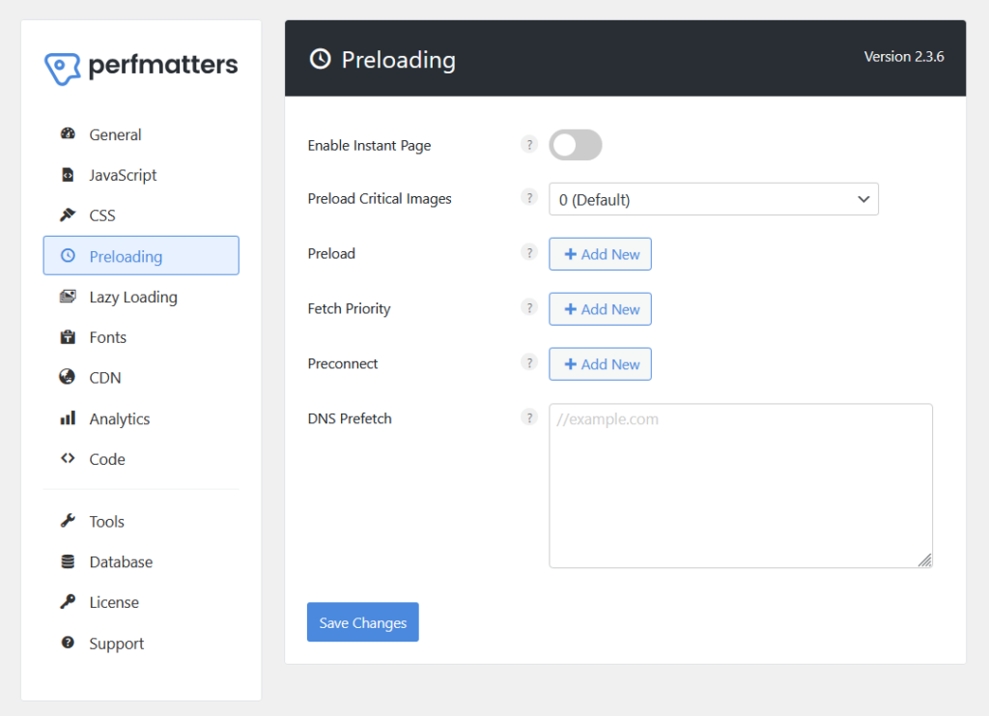This screenshot has height=716, width=989.
Task: Click the CDN globe icon
Action: pos(68,377)
